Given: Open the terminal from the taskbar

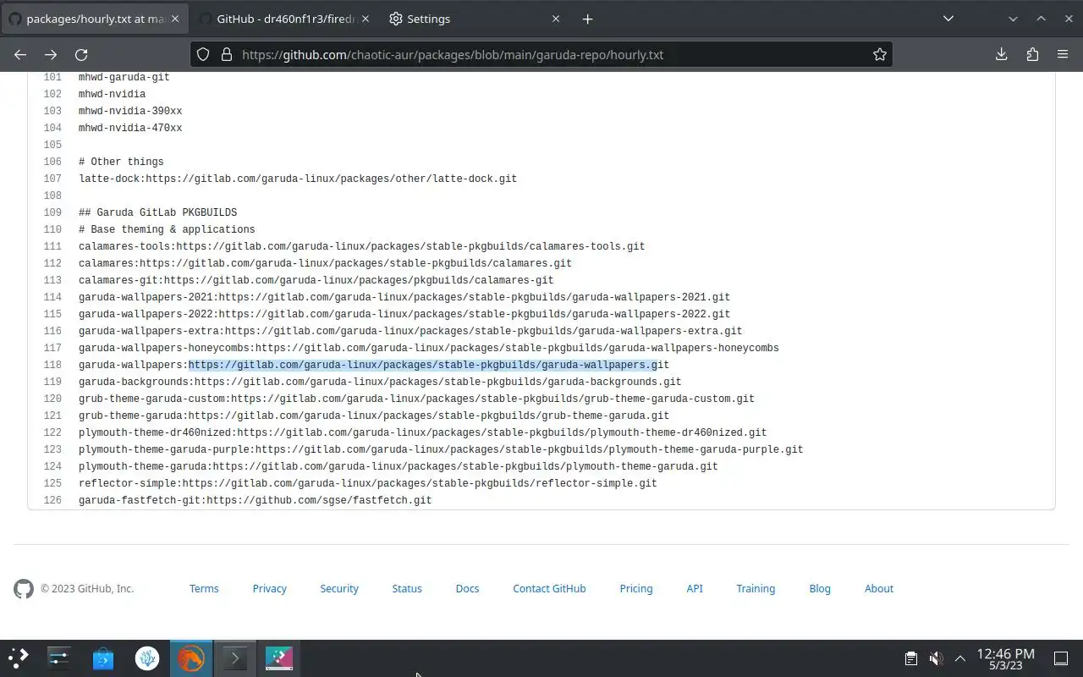Looking at the screenshot, I should [235, 658].
